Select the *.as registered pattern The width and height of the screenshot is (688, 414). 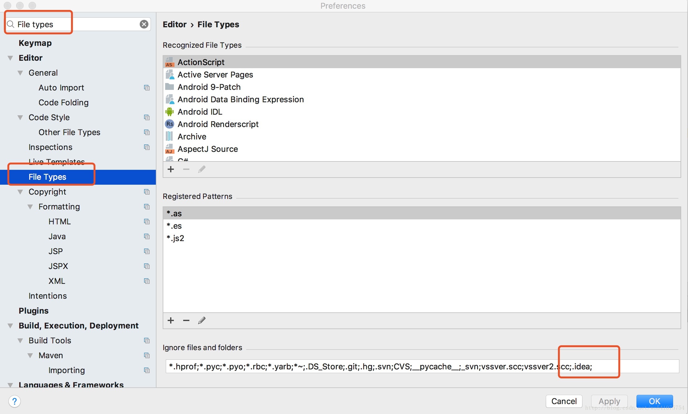422,213
